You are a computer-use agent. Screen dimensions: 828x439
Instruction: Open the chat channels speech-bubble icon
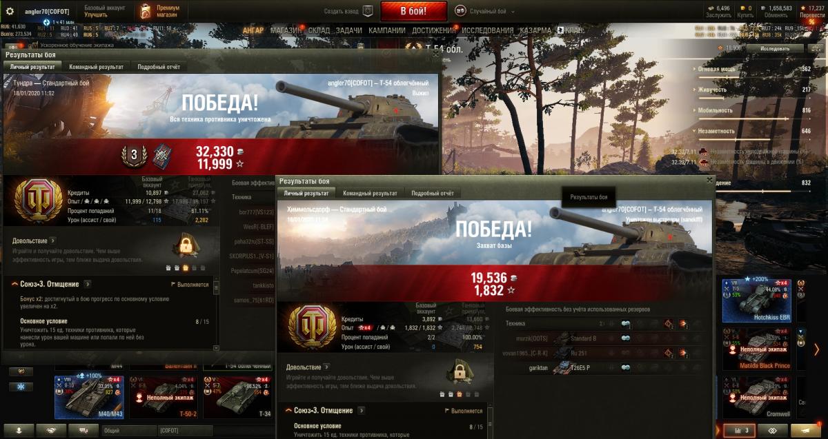click(x=83, y=430)
